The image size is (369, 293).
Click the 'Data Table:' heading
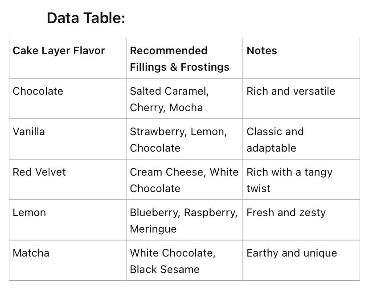click(86, 18)
